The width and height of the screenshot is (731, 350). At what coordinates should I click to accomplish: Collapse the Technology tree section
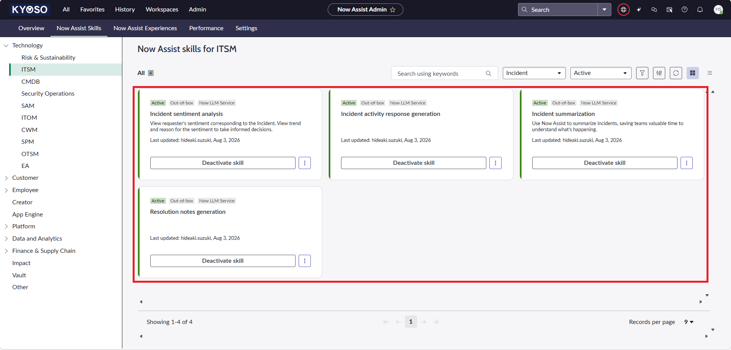pos(6,46)
